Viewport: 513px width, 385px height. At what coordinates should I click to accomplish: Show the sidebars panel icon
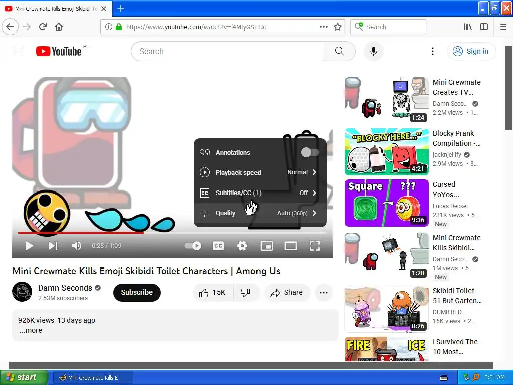[484, 27]
